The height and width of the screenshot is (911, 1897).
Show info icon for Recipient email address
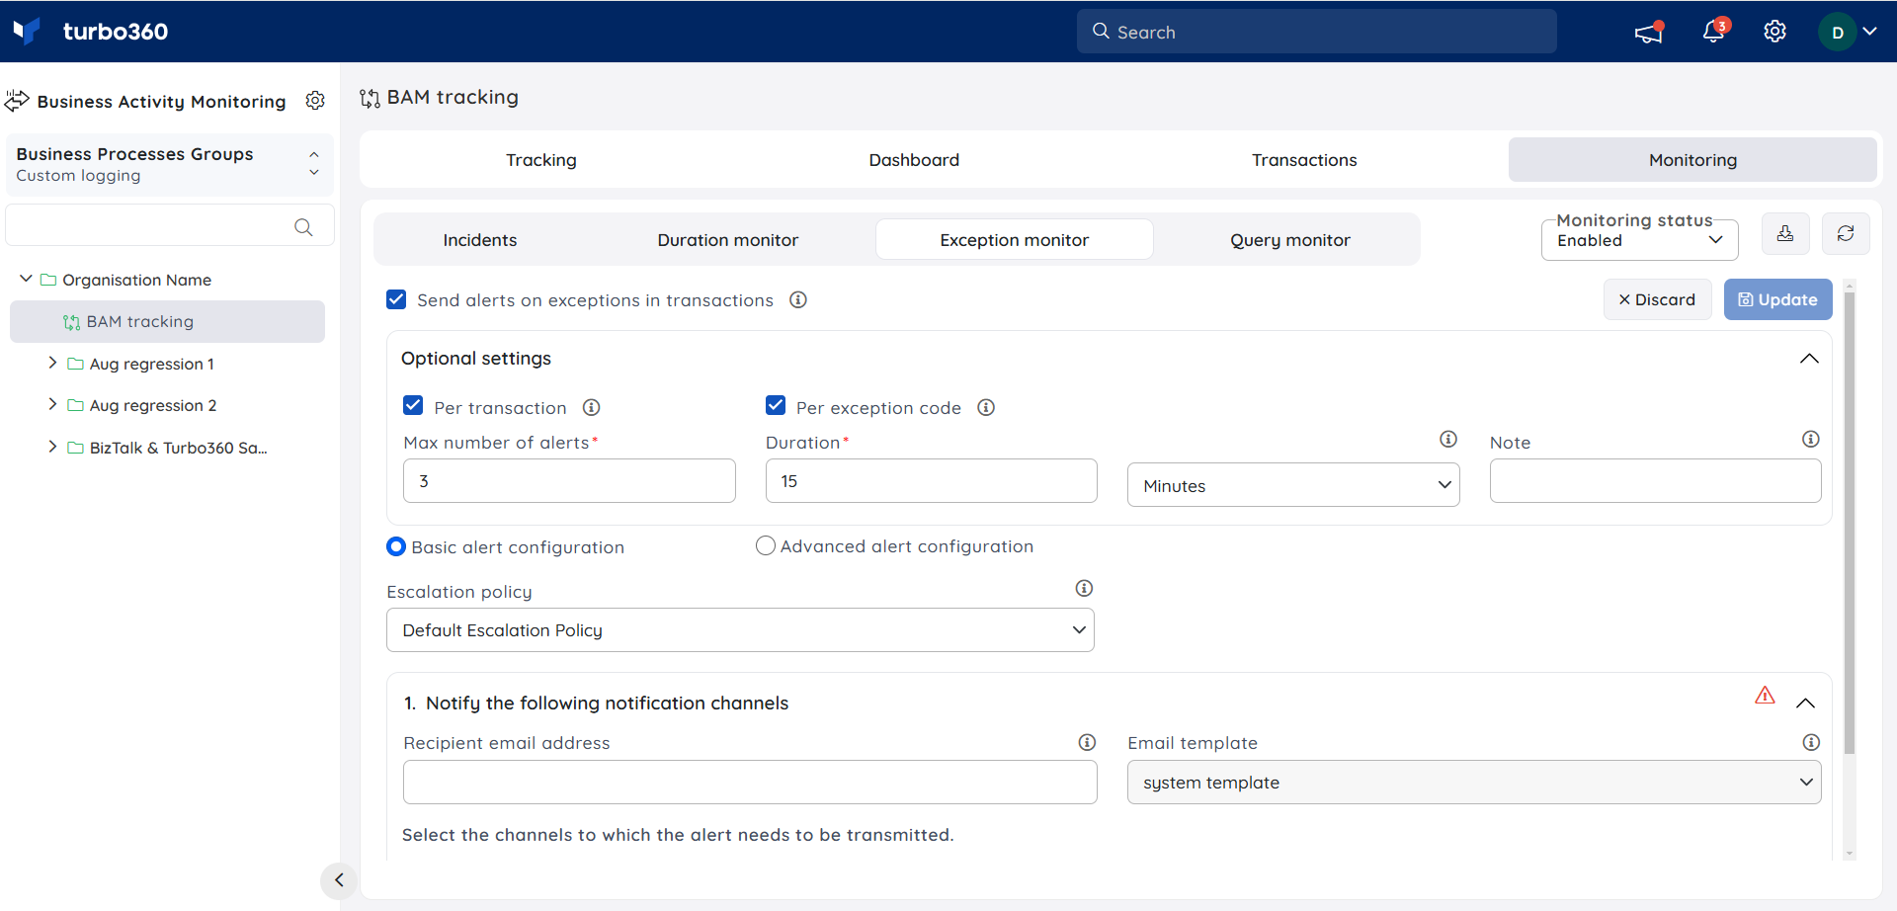tap(1087, 742)
